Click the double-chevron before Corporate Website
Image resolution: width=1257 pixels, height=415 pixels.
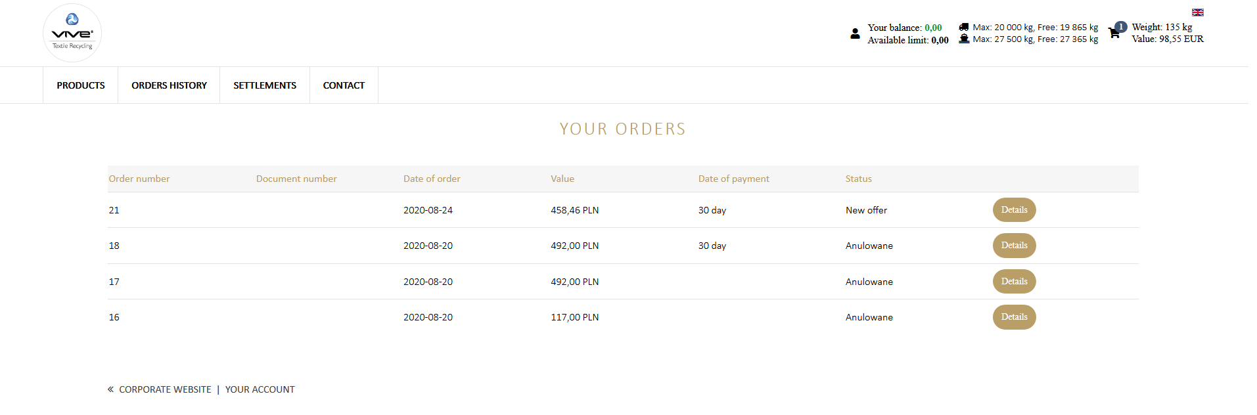(111, 389)
